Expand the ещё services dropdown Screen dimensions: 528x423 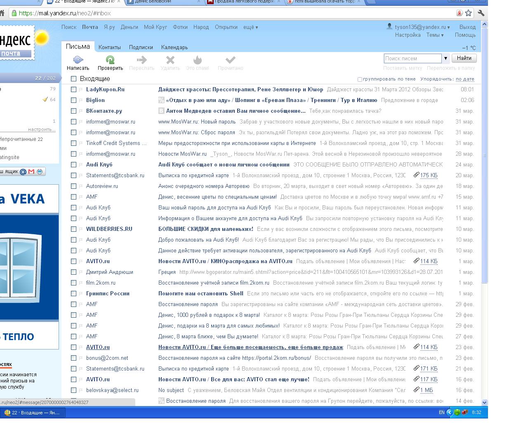coord(250,27)
